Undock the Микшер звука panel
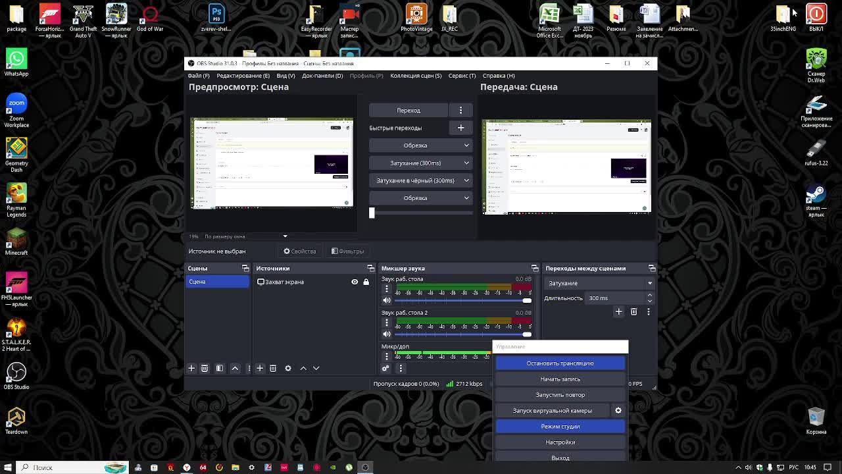842x474 pixels. pos(534,268)
